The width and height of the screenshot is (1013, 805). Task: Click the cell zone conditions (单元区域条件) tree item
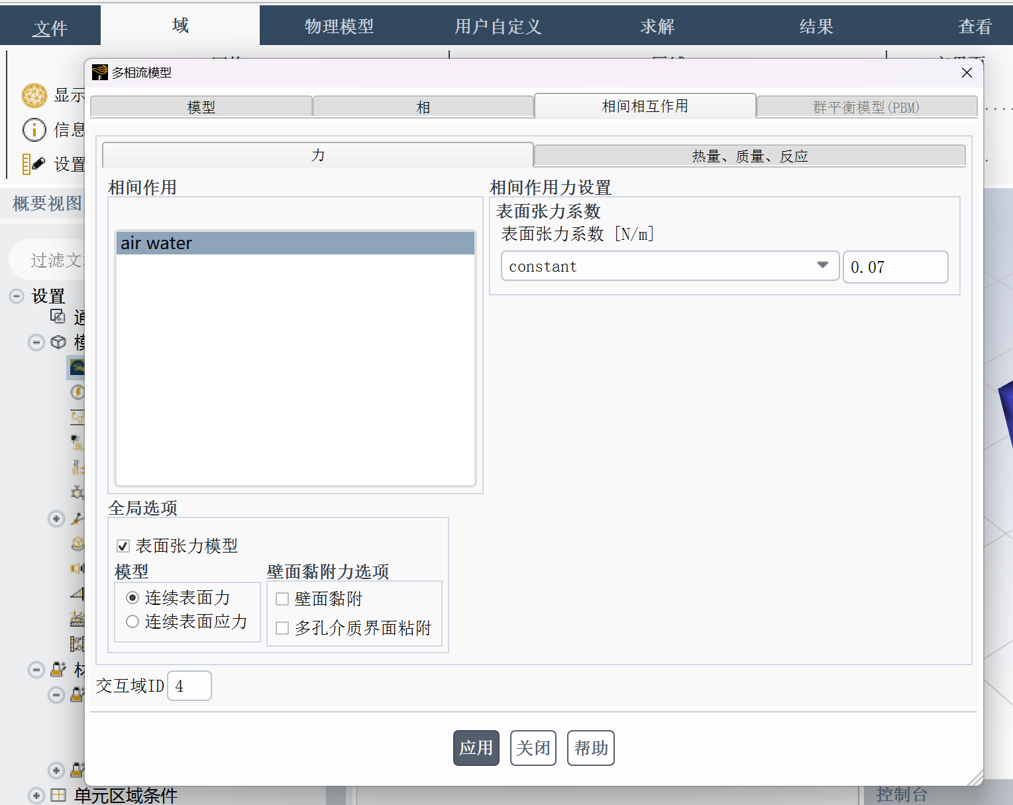point(126,795)
